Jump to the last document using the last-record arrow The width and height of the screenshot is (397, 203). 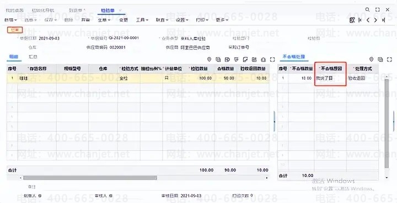tap(384, 20)
